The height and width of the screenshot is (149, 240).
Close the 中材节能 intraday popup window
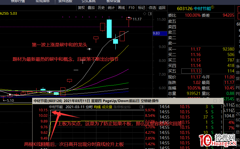point(221,101)
